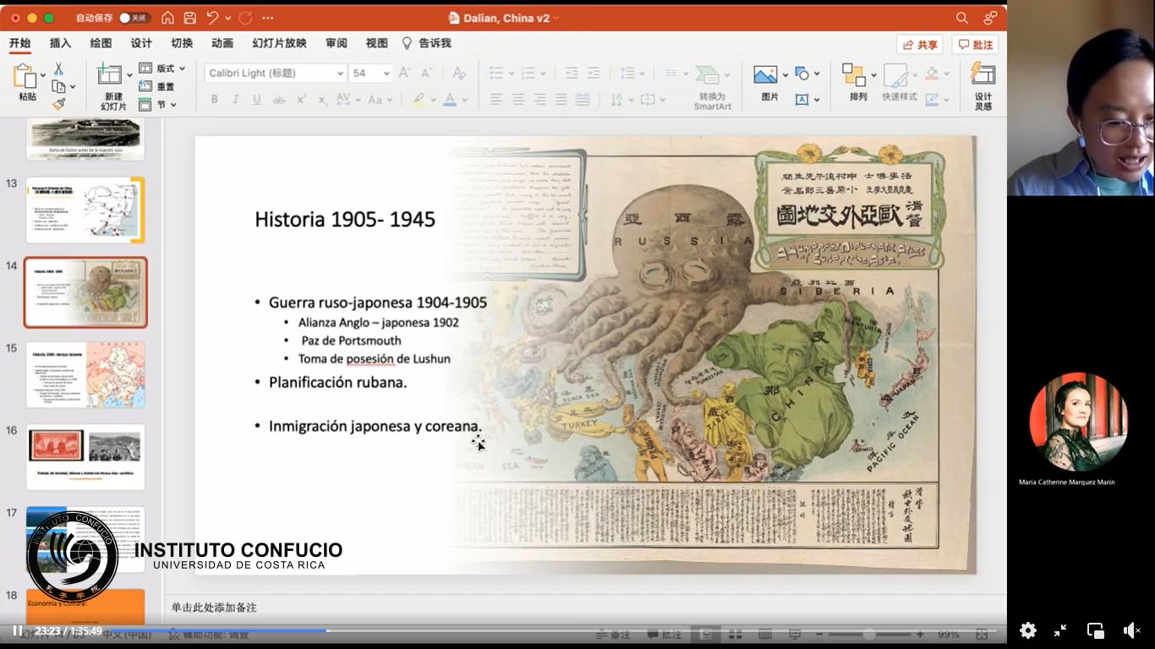Click the shape fill bucket icon
The height and width of the screenshot is (649, 1155).
coord(932,74)
